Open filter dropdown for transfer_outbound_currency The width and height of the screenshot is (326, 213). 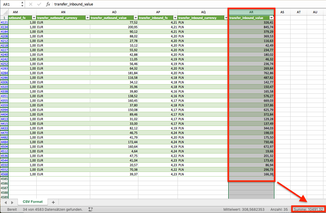88,18
